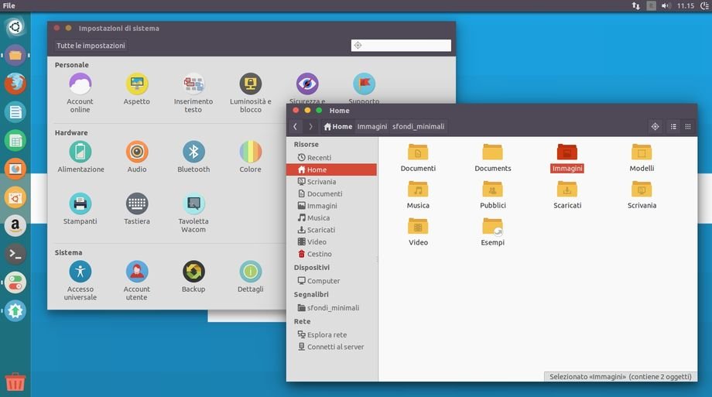Select Cestino in the sidebar

[x=319, y=254]
